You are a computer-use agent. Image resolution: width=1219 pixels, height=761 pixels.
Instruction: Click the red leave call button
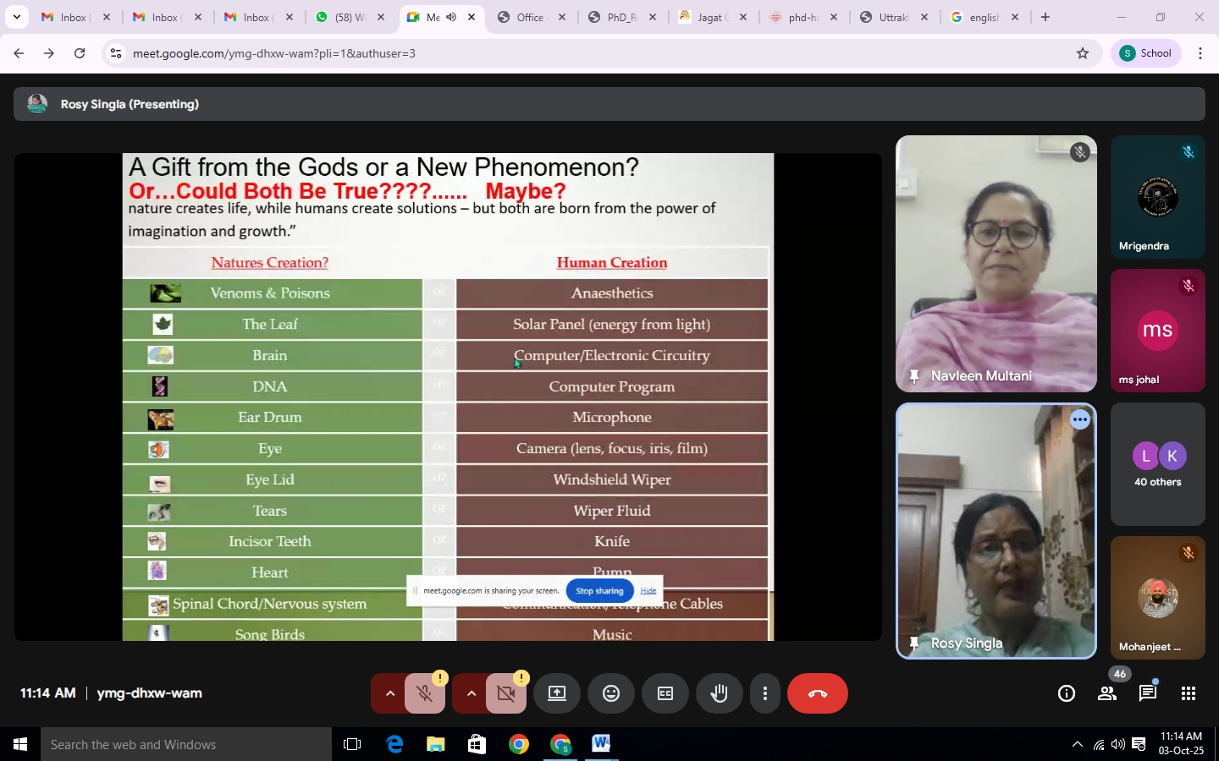point(817,693)
